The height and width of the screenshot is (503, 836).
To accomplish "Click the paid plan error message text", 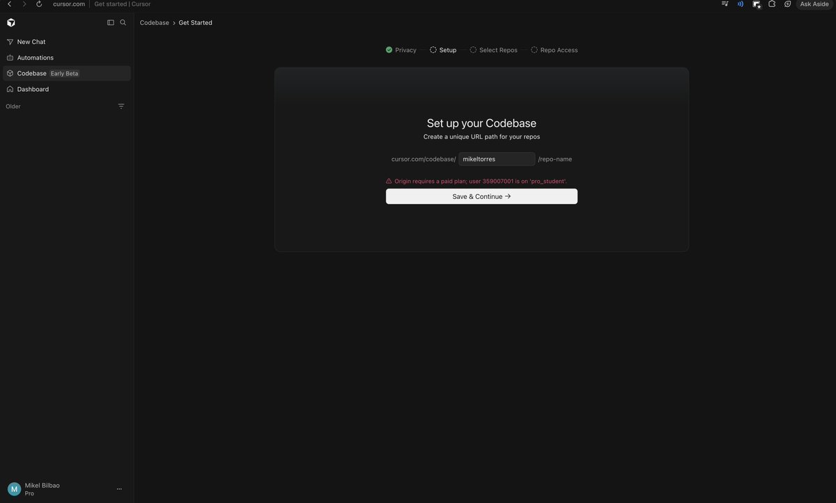I will coord(481,181).
